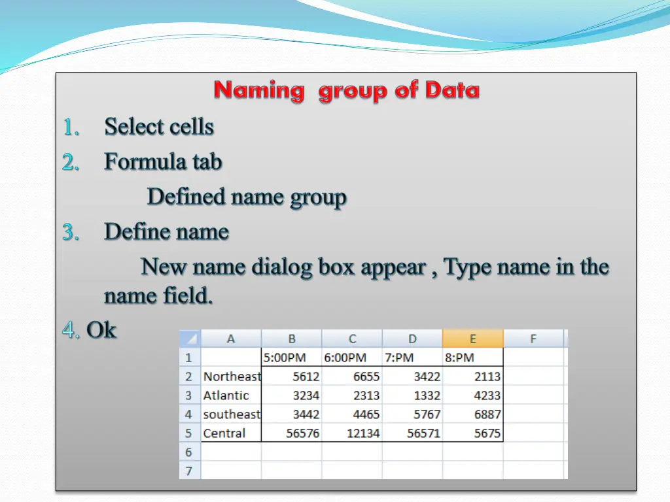Select column F header
670x502 pixels.
[533, 339]
